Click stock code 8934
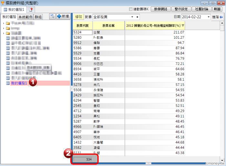 [x=77, y=69]
